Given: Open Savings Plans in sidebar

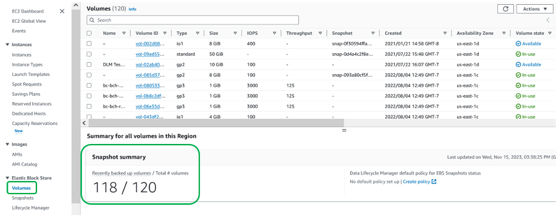Looking at the screenshot, I should (26, 94).
